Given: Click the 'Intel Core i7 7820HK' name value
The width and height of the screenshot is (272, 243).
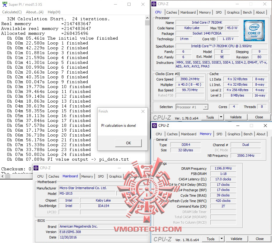Looking at the screenshot, I should [x=207, y=22].
